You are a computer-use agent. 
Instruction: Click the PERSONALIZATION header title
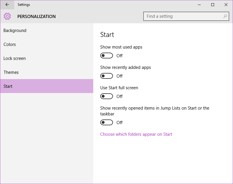36,17
